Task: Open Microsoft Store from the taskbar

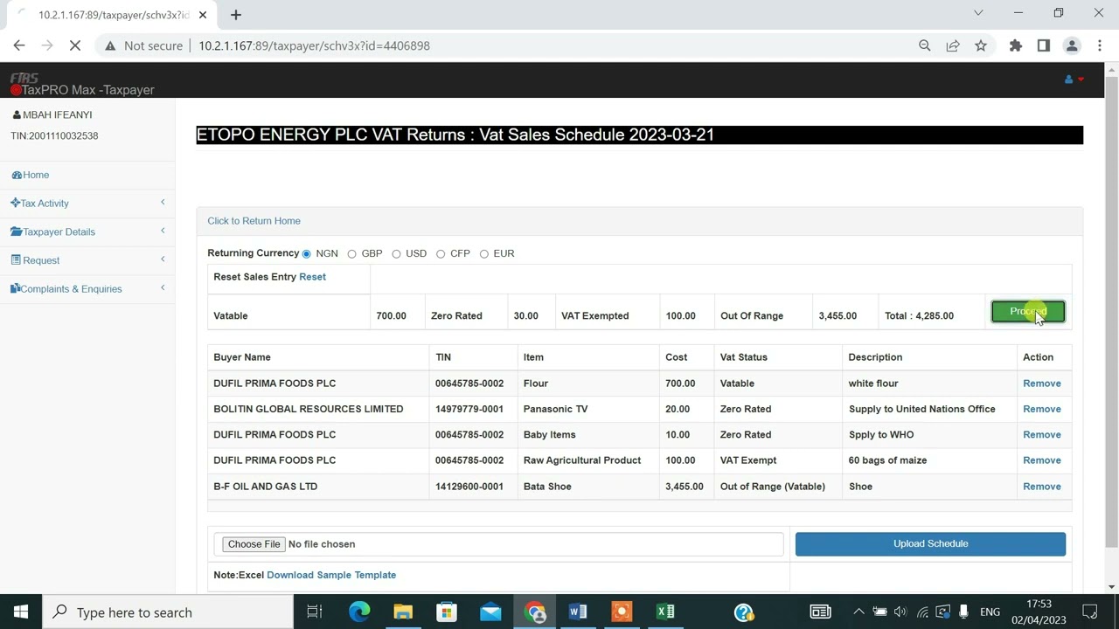Action: [x=447, y=612]
